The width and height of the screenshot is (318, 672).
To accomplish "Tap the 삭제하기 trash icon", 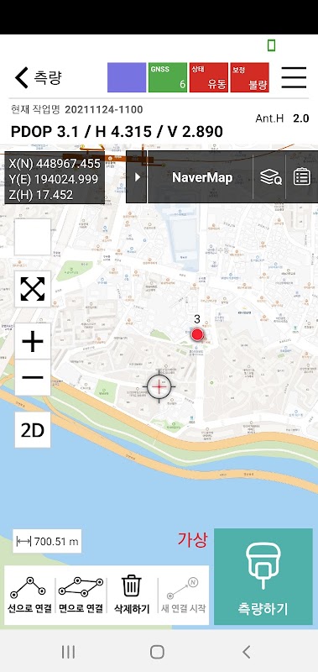I will click(132, 595).
